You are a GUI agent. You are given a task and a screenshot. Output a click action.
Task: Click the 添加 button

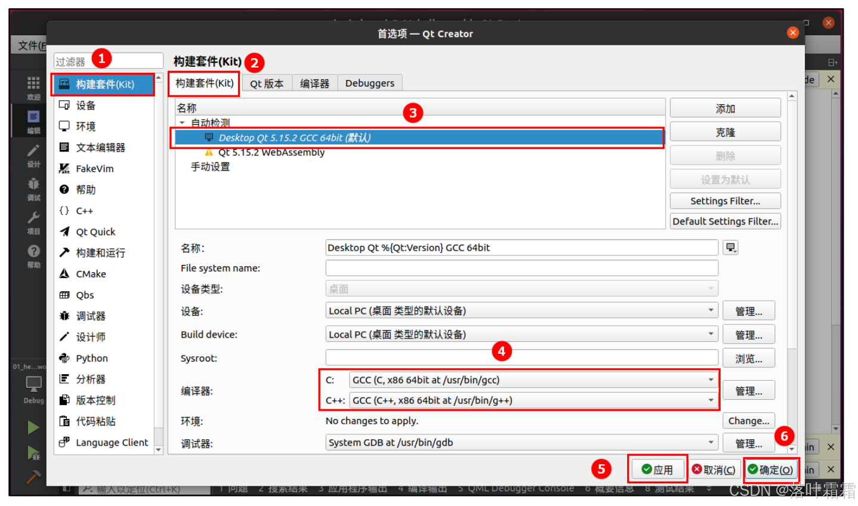click(x=726, y=109)
